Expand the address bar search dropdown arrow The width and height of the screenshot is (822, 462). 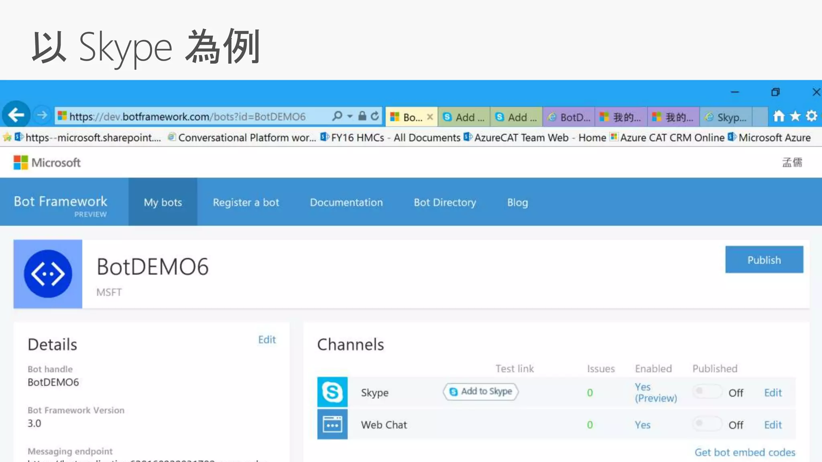click(x=350, y=116)
